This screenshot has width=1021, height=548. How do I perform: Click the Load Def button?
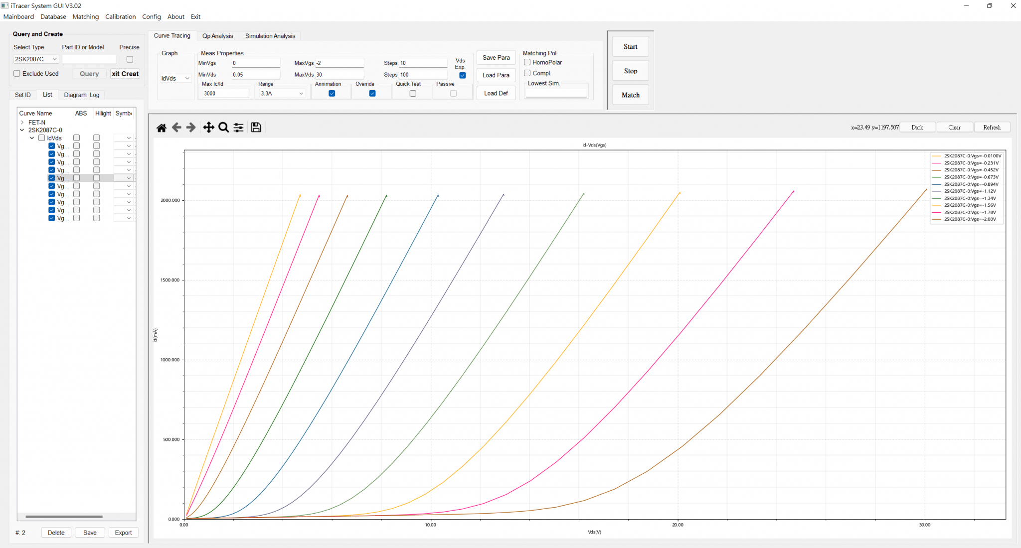coord(496,93)
